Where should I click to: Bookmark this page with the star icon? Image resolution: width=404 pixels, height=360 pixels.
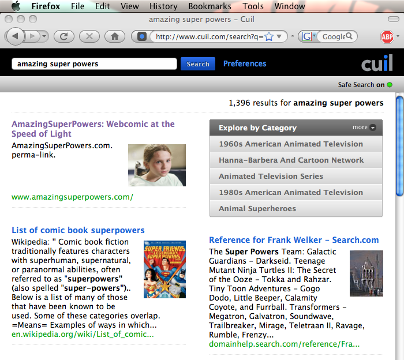click(x=269, y=36)
